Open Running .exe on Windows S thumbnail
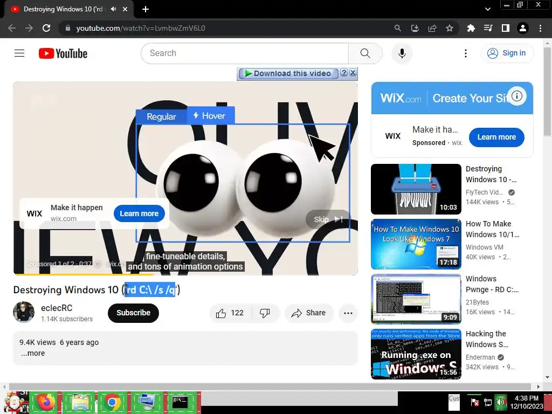552x414 pixels. (x=416, y=354)
